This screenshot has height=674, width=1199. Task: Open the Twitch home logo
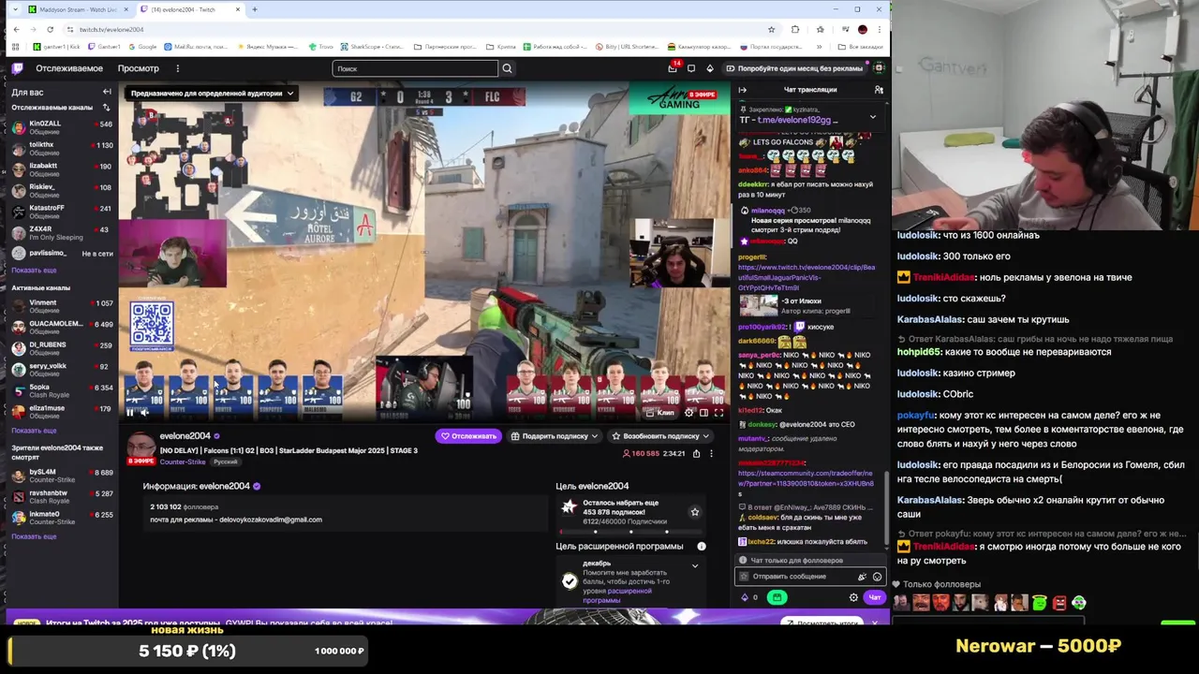pyautogui.click(x=17, y=68)
